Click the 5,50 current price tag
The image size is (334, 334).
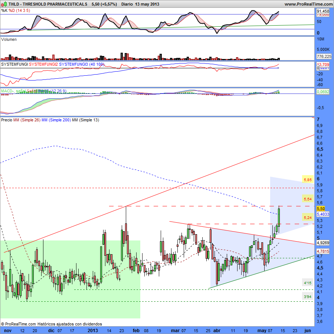tap(321, 209)
